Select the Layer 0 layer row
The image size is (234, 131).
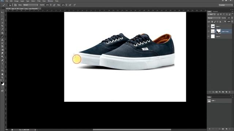coord(219,36)
